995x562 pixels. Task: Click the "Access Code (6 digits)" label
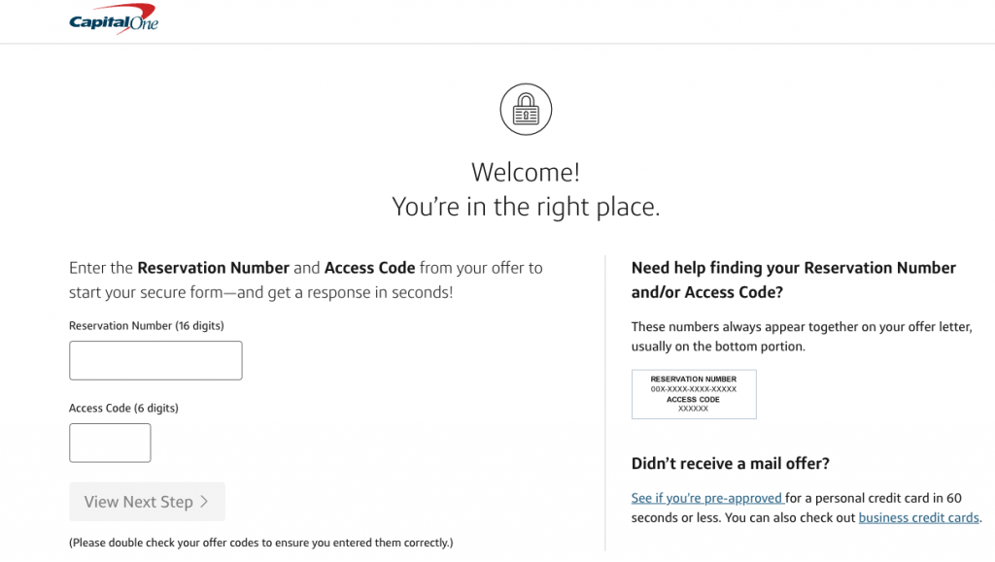(123, 409)
